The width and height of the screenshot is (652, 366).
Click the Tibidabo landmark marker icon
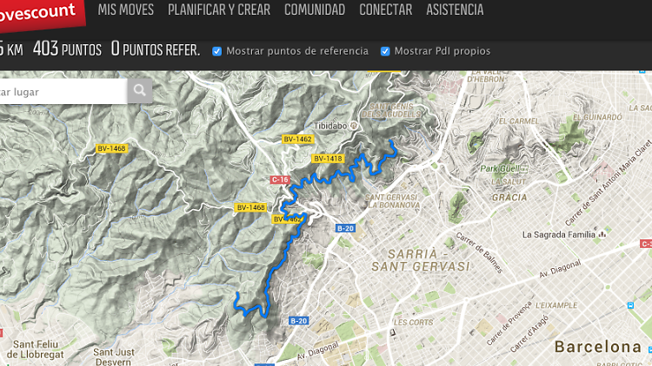(x=354, y=126)
